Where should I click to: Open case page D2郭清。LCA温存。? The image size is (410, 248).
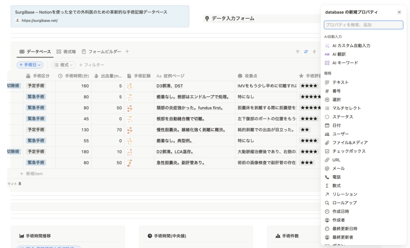(175, 152)
